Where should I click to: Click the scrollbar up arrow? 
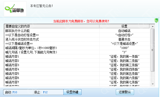click(153, 26)
